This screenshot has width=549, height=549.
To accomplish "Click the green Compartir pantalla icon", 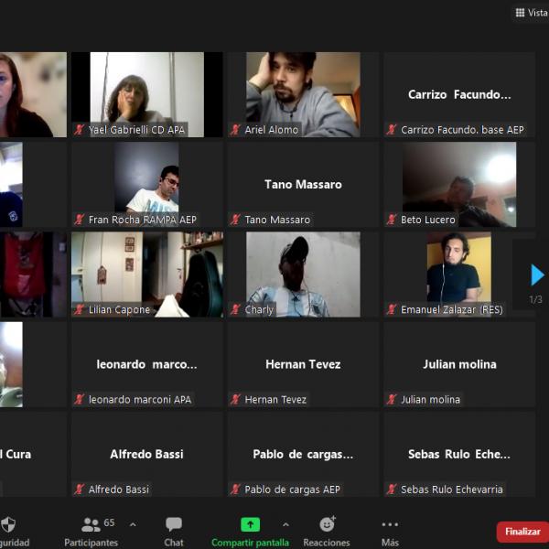I will click(250, 525).
